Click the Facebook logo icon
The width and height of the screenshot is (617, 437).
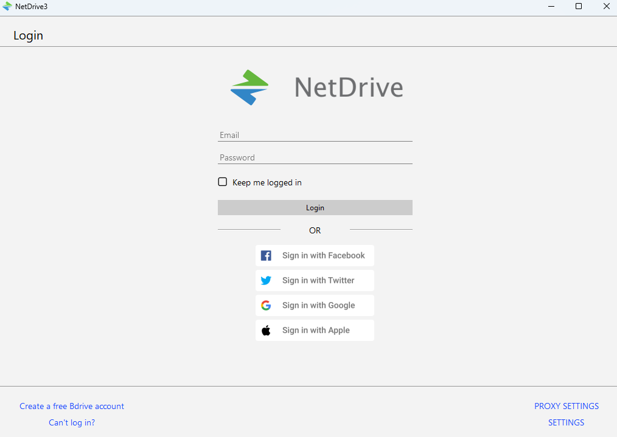click(x=266, y=256)
